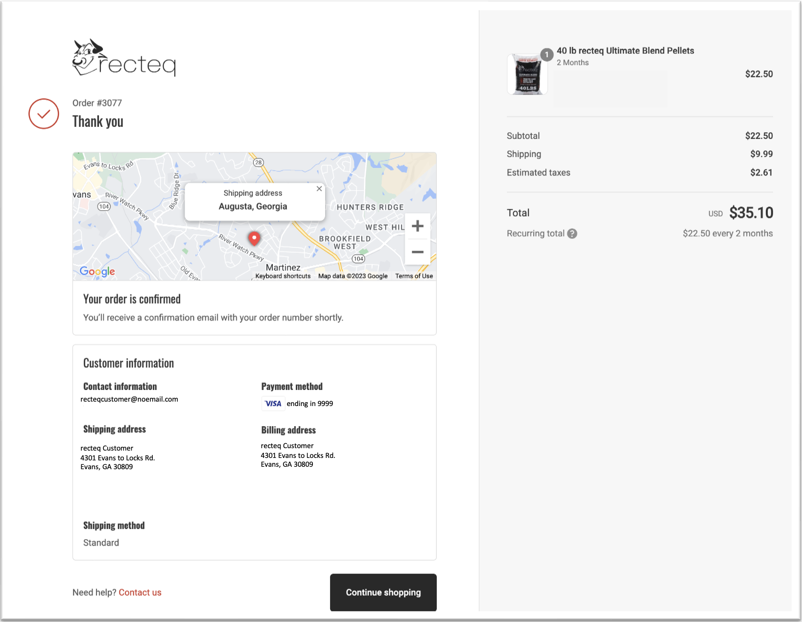The image size is (802, 622).
Task: Click the recteqcustomer@noemail.com email
Action: (x=129, y=399)
